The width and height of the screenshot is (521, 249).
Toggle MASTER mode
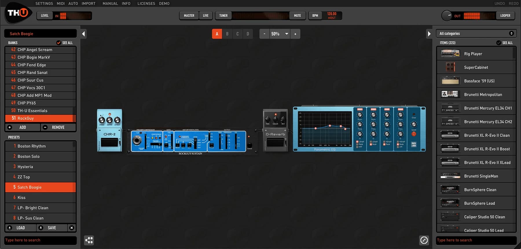click(189, 16)
